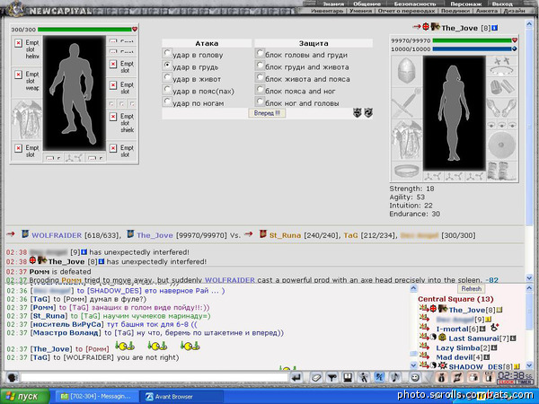Click opponent's green health bar
This screenshot has width=539, height=404.
(472, 40)
